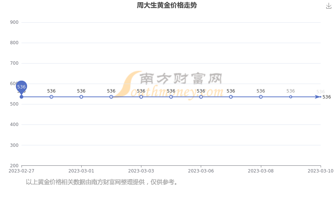This screenshot has width=334, height=223.
Task: Click y-axis label 900
Action: pyautogui.click(x=14, y=22)
